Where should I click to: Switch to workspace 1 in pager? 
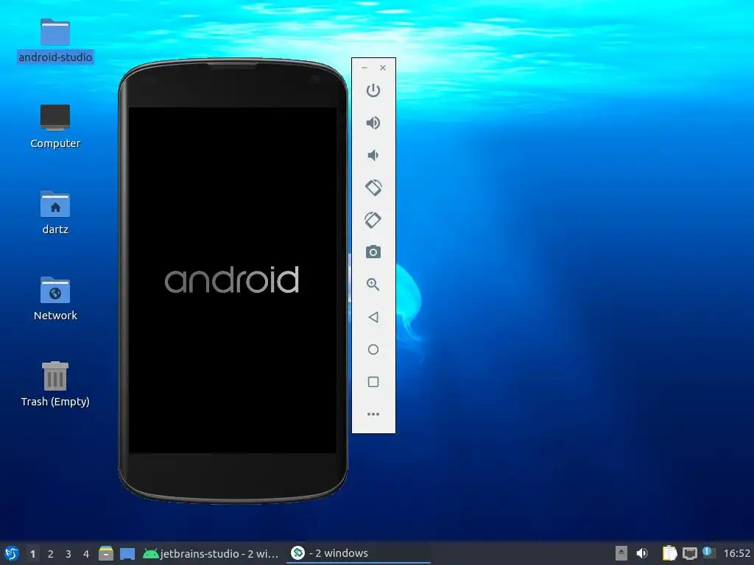coord(32,554)
